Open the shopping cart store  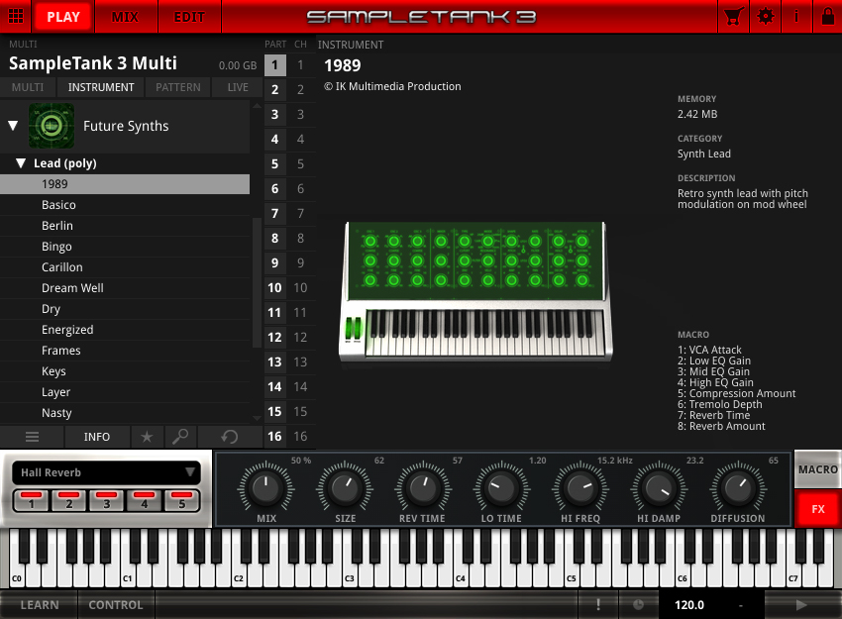[x=733, y=17]
